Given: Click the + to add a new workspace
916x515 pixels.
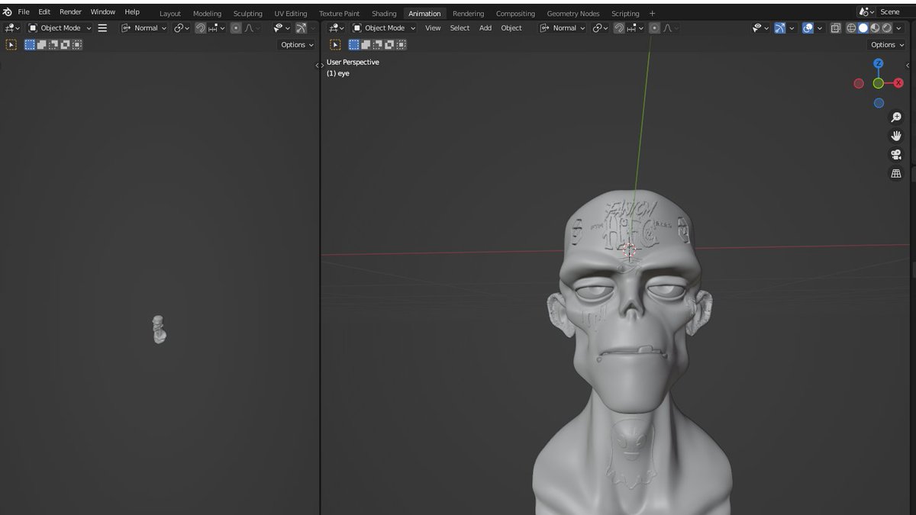Looking at the screenshot, I should point(653,12).
